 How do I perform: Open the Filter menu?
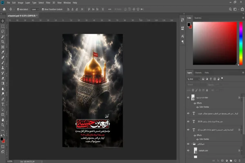48,3
